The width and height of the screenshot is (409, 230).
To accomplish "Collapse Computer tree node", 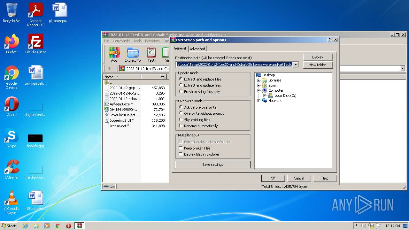I will point(259,90).
